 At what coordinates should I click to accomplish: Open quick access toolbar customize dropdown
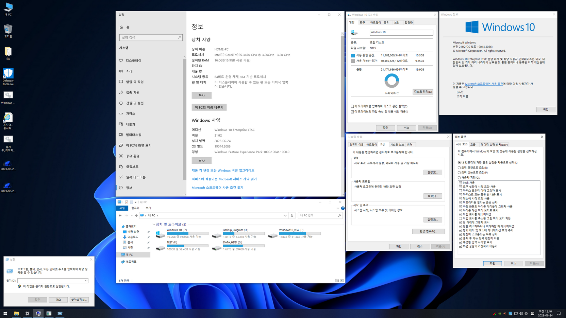(136, 202)
